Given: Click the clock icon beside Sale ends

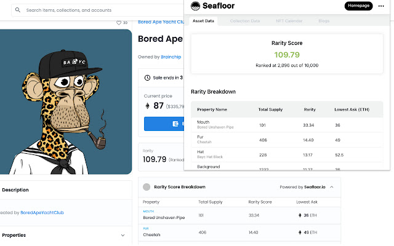Looking at the screenshot, I should click(x=147, y=77).
